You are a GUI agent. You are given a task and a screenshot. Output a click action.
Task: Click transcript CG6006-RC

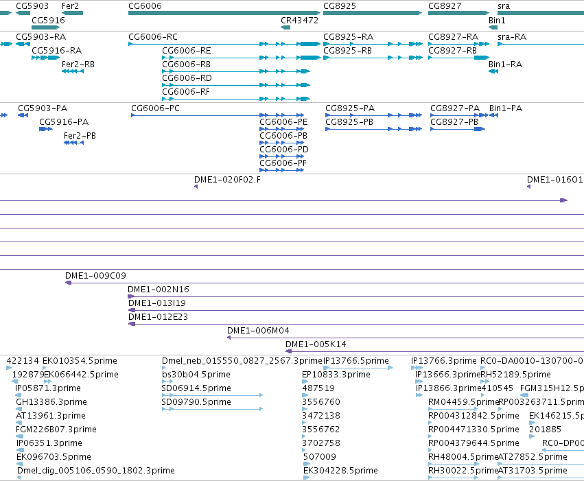153,37
